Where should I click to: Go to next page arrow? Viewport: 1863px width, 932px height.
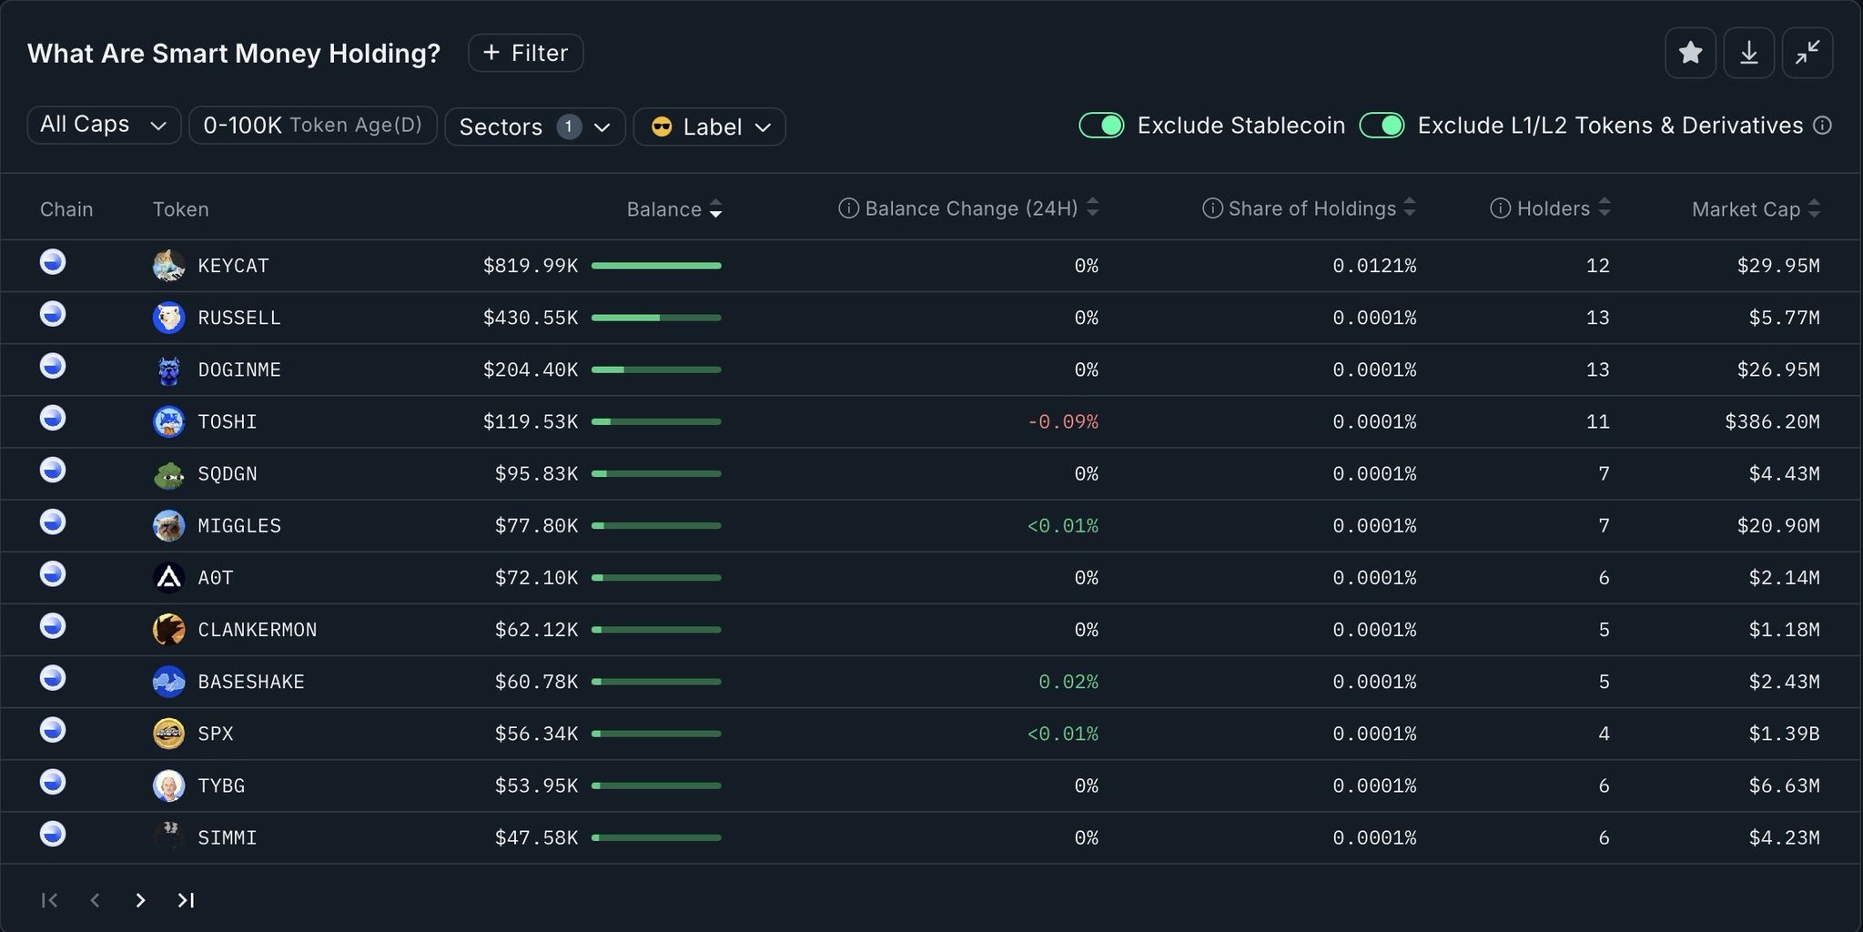(140, 900)
